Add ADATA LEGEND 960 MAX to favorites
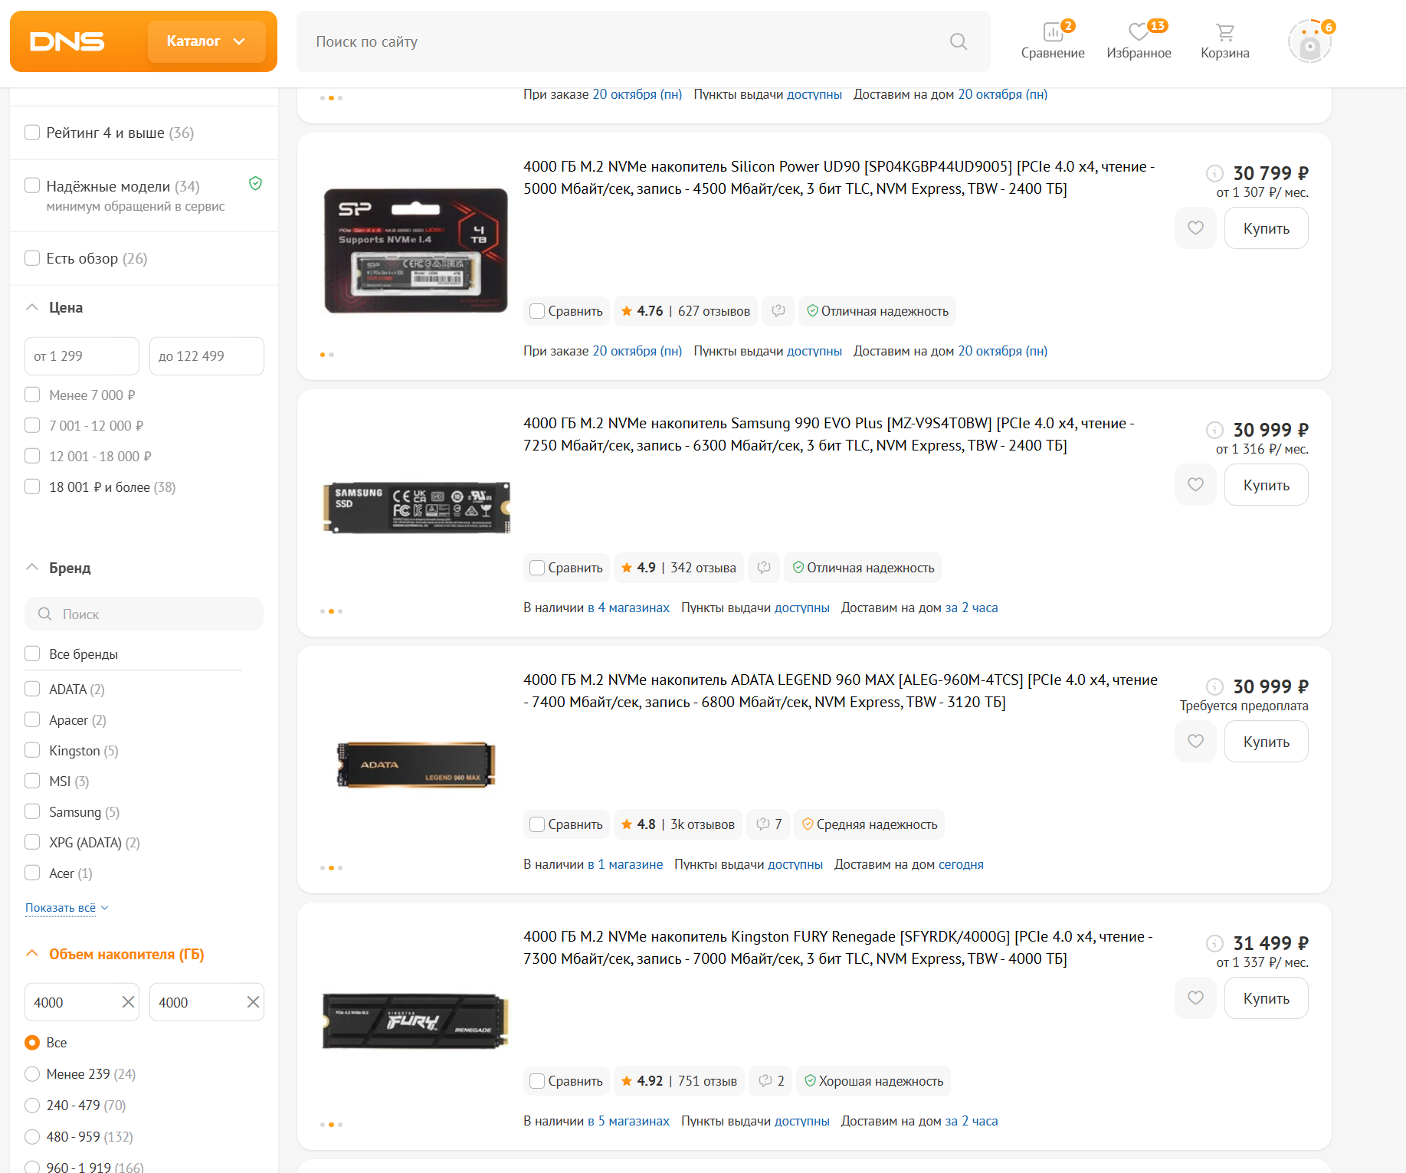The width and height of the screenshot is (1406, 1173). (1195, 742)
